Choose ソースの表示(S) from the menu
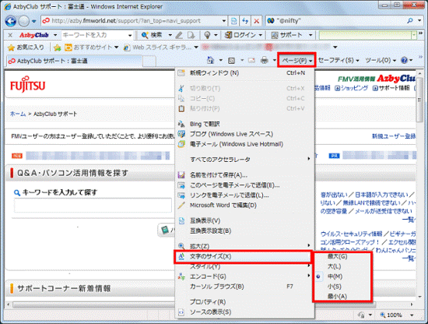The width and height of the screenshot is (428, 324). 244,312
